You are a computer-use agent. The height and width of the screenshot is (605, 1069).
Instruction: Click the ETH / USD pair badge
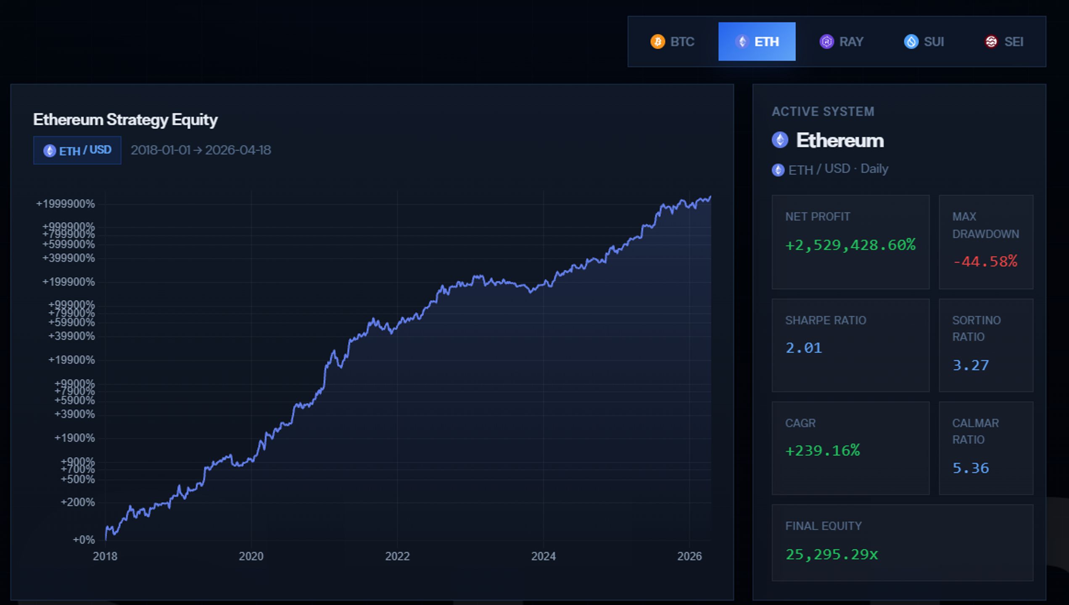click(77, 150)
